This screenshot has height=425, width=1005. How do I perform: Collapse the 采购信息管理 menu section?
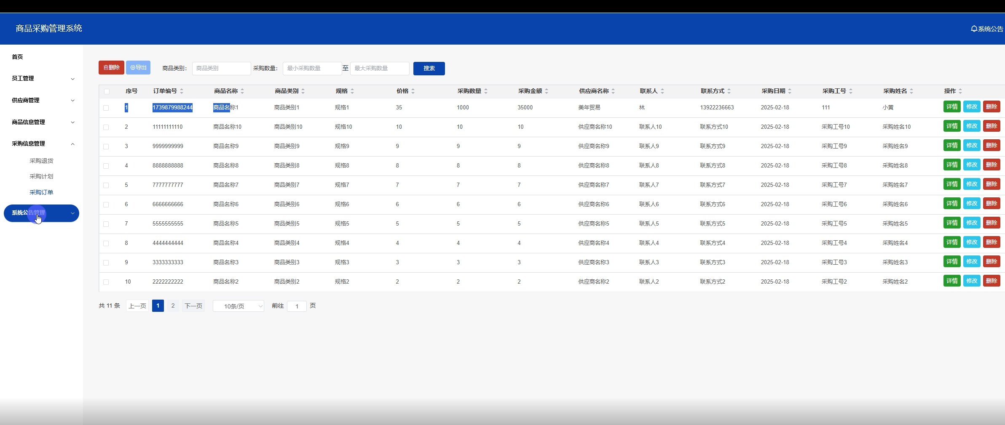coord(41,144)
